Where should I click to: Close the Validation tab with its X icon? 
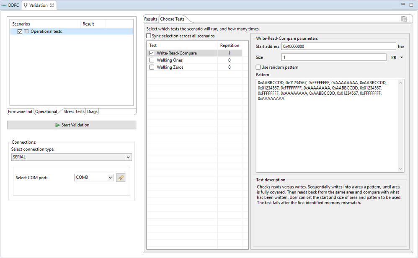click(x=52, y=5)
